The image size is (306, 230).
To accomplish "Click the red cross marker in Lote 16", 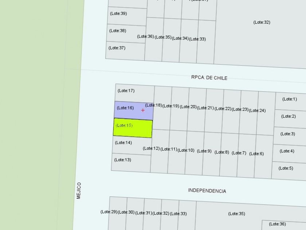I will [143, 110].
